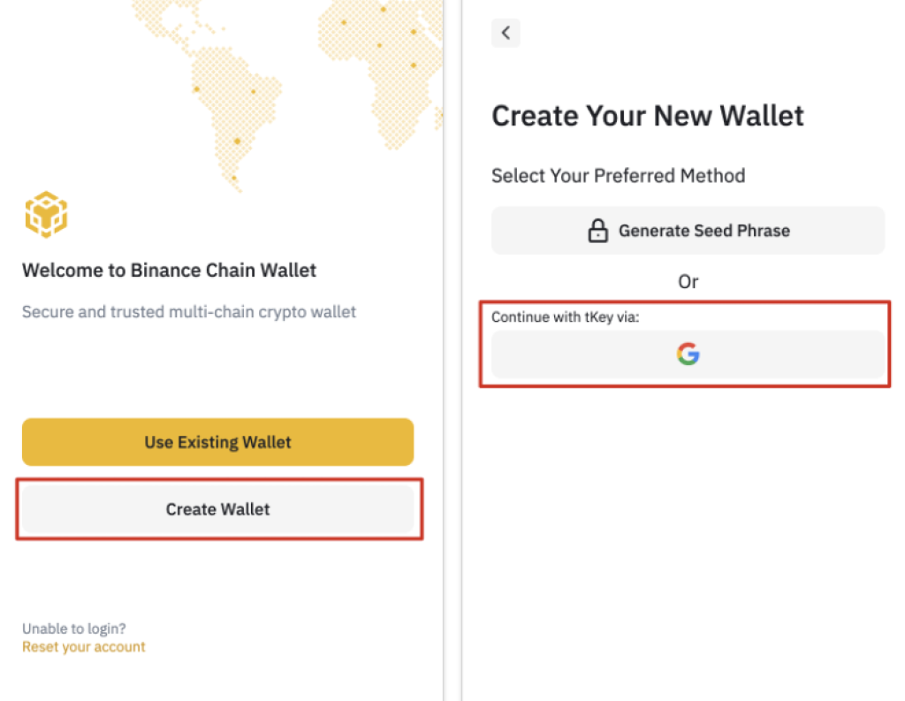
Task: Click the Create Your New Wallet title
Action: coord(648,116)
